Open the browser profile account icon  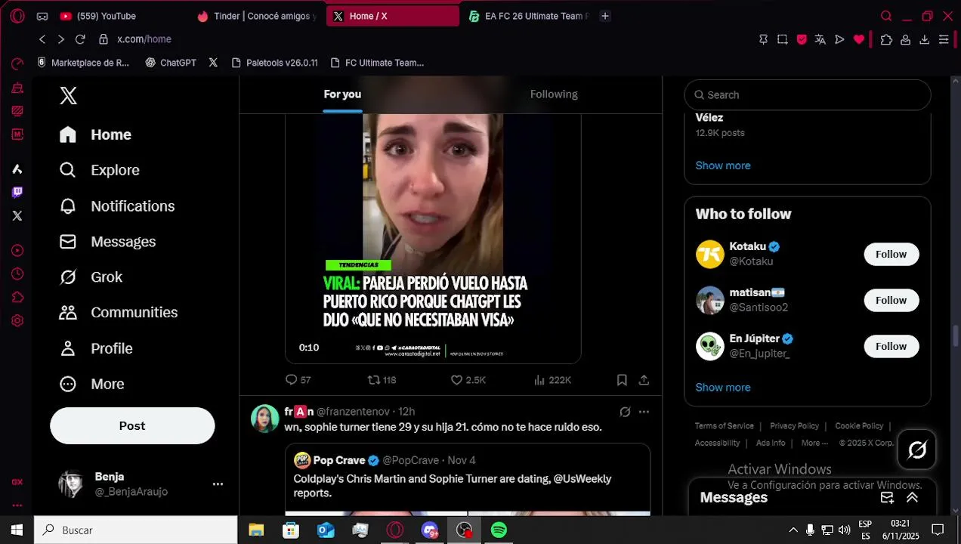905,39
